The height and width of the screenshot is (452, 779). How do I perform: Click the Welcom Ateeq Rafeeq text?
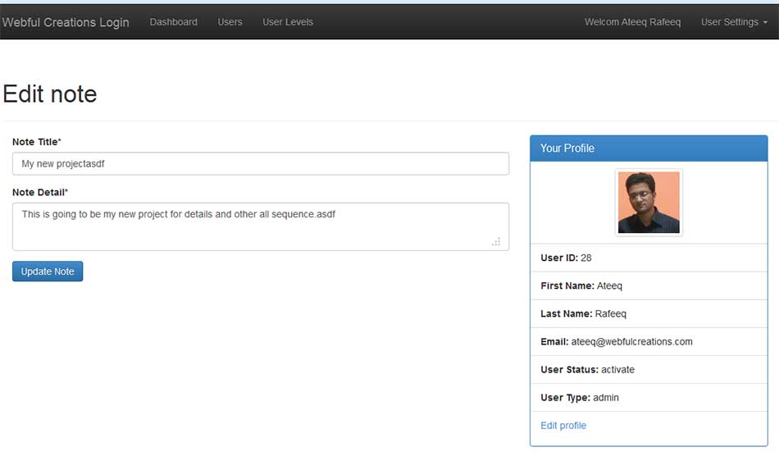coord(632,22)
